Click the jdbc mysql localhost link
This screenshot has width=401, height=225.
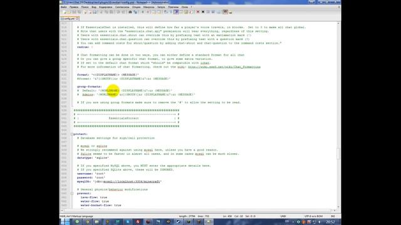(x=132, y=182)
